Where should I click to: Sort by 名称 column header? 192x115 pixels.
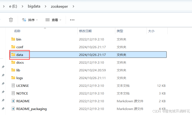17,31
